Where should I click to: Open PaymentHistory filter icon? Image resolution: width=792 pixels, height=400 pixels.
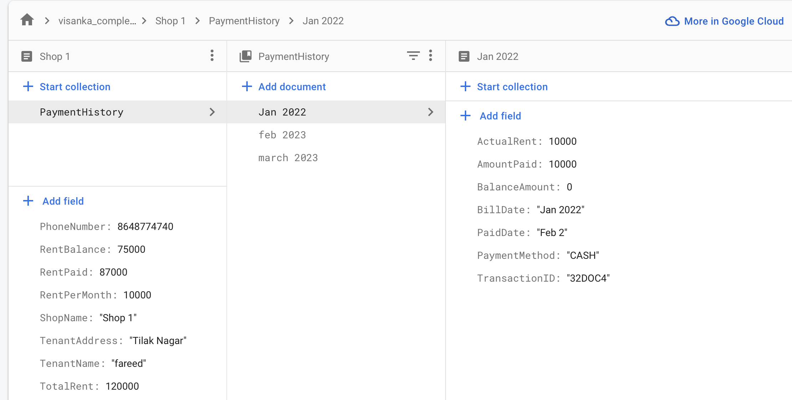tap(413, 56)
